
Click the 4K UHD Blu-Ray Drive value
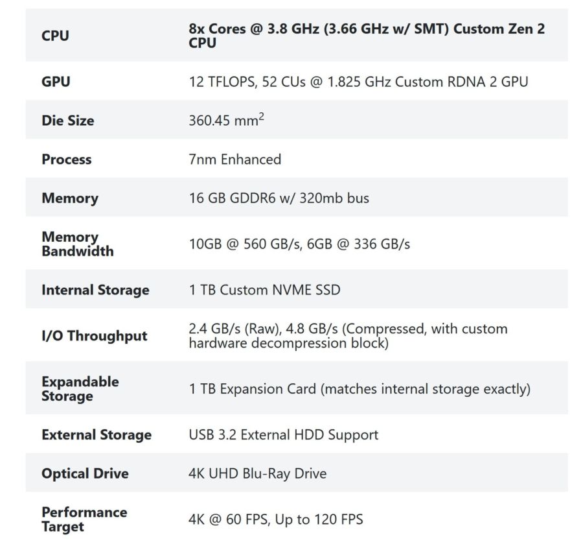pyautogui.click(x=257, y=473)
